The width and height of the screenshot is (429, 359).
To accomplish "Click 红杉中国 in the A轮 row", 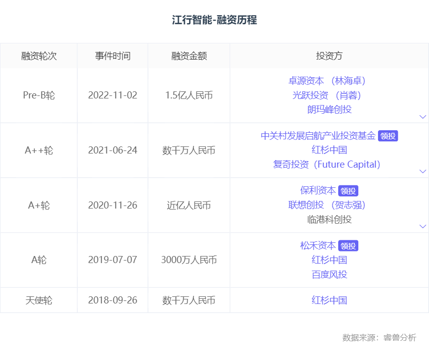I will 330,260.
